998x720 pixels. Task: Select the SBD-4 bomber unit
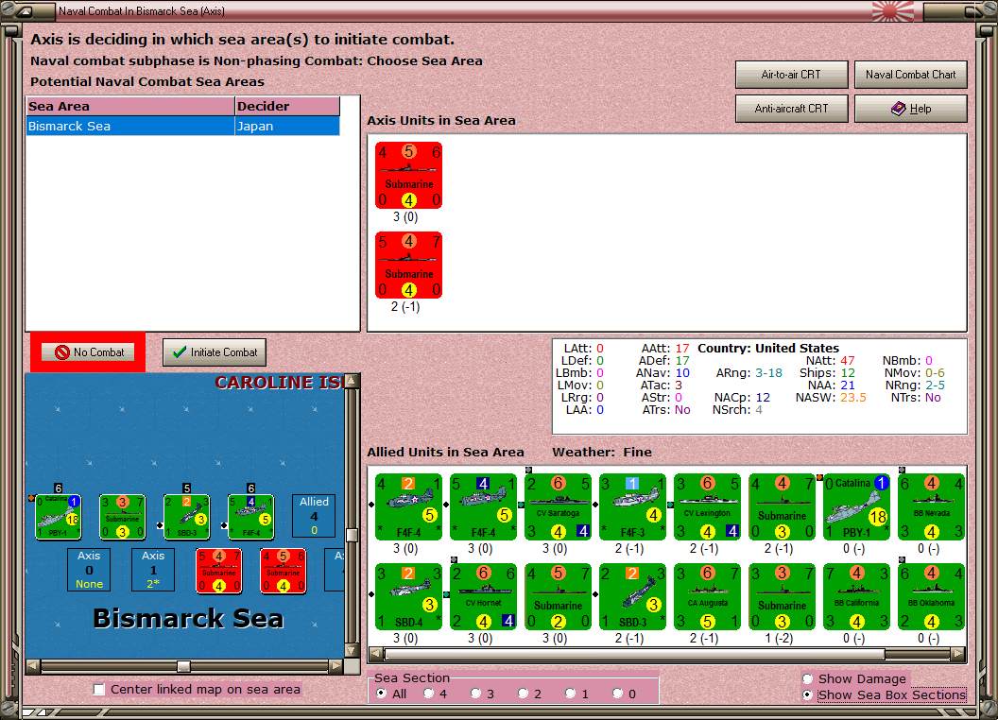click(408, 596)
